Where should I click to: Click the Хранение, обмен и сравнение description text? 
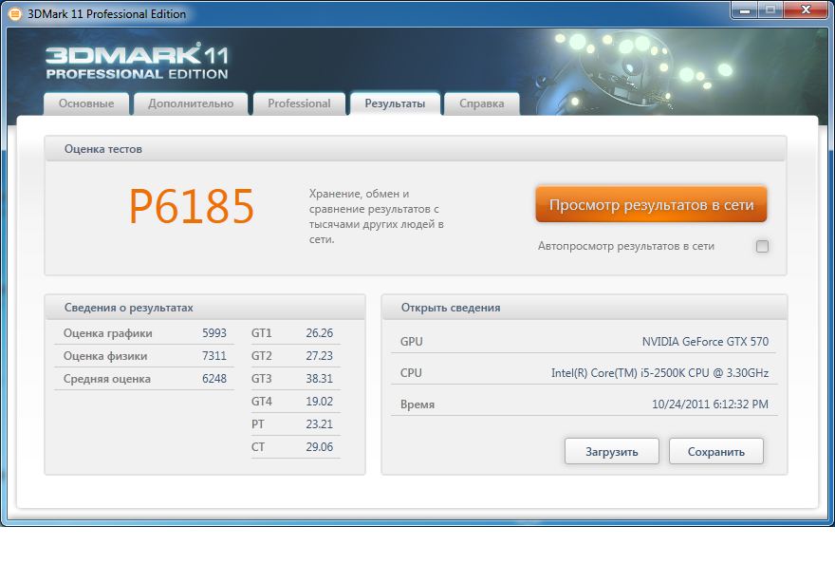click(377, 216)
